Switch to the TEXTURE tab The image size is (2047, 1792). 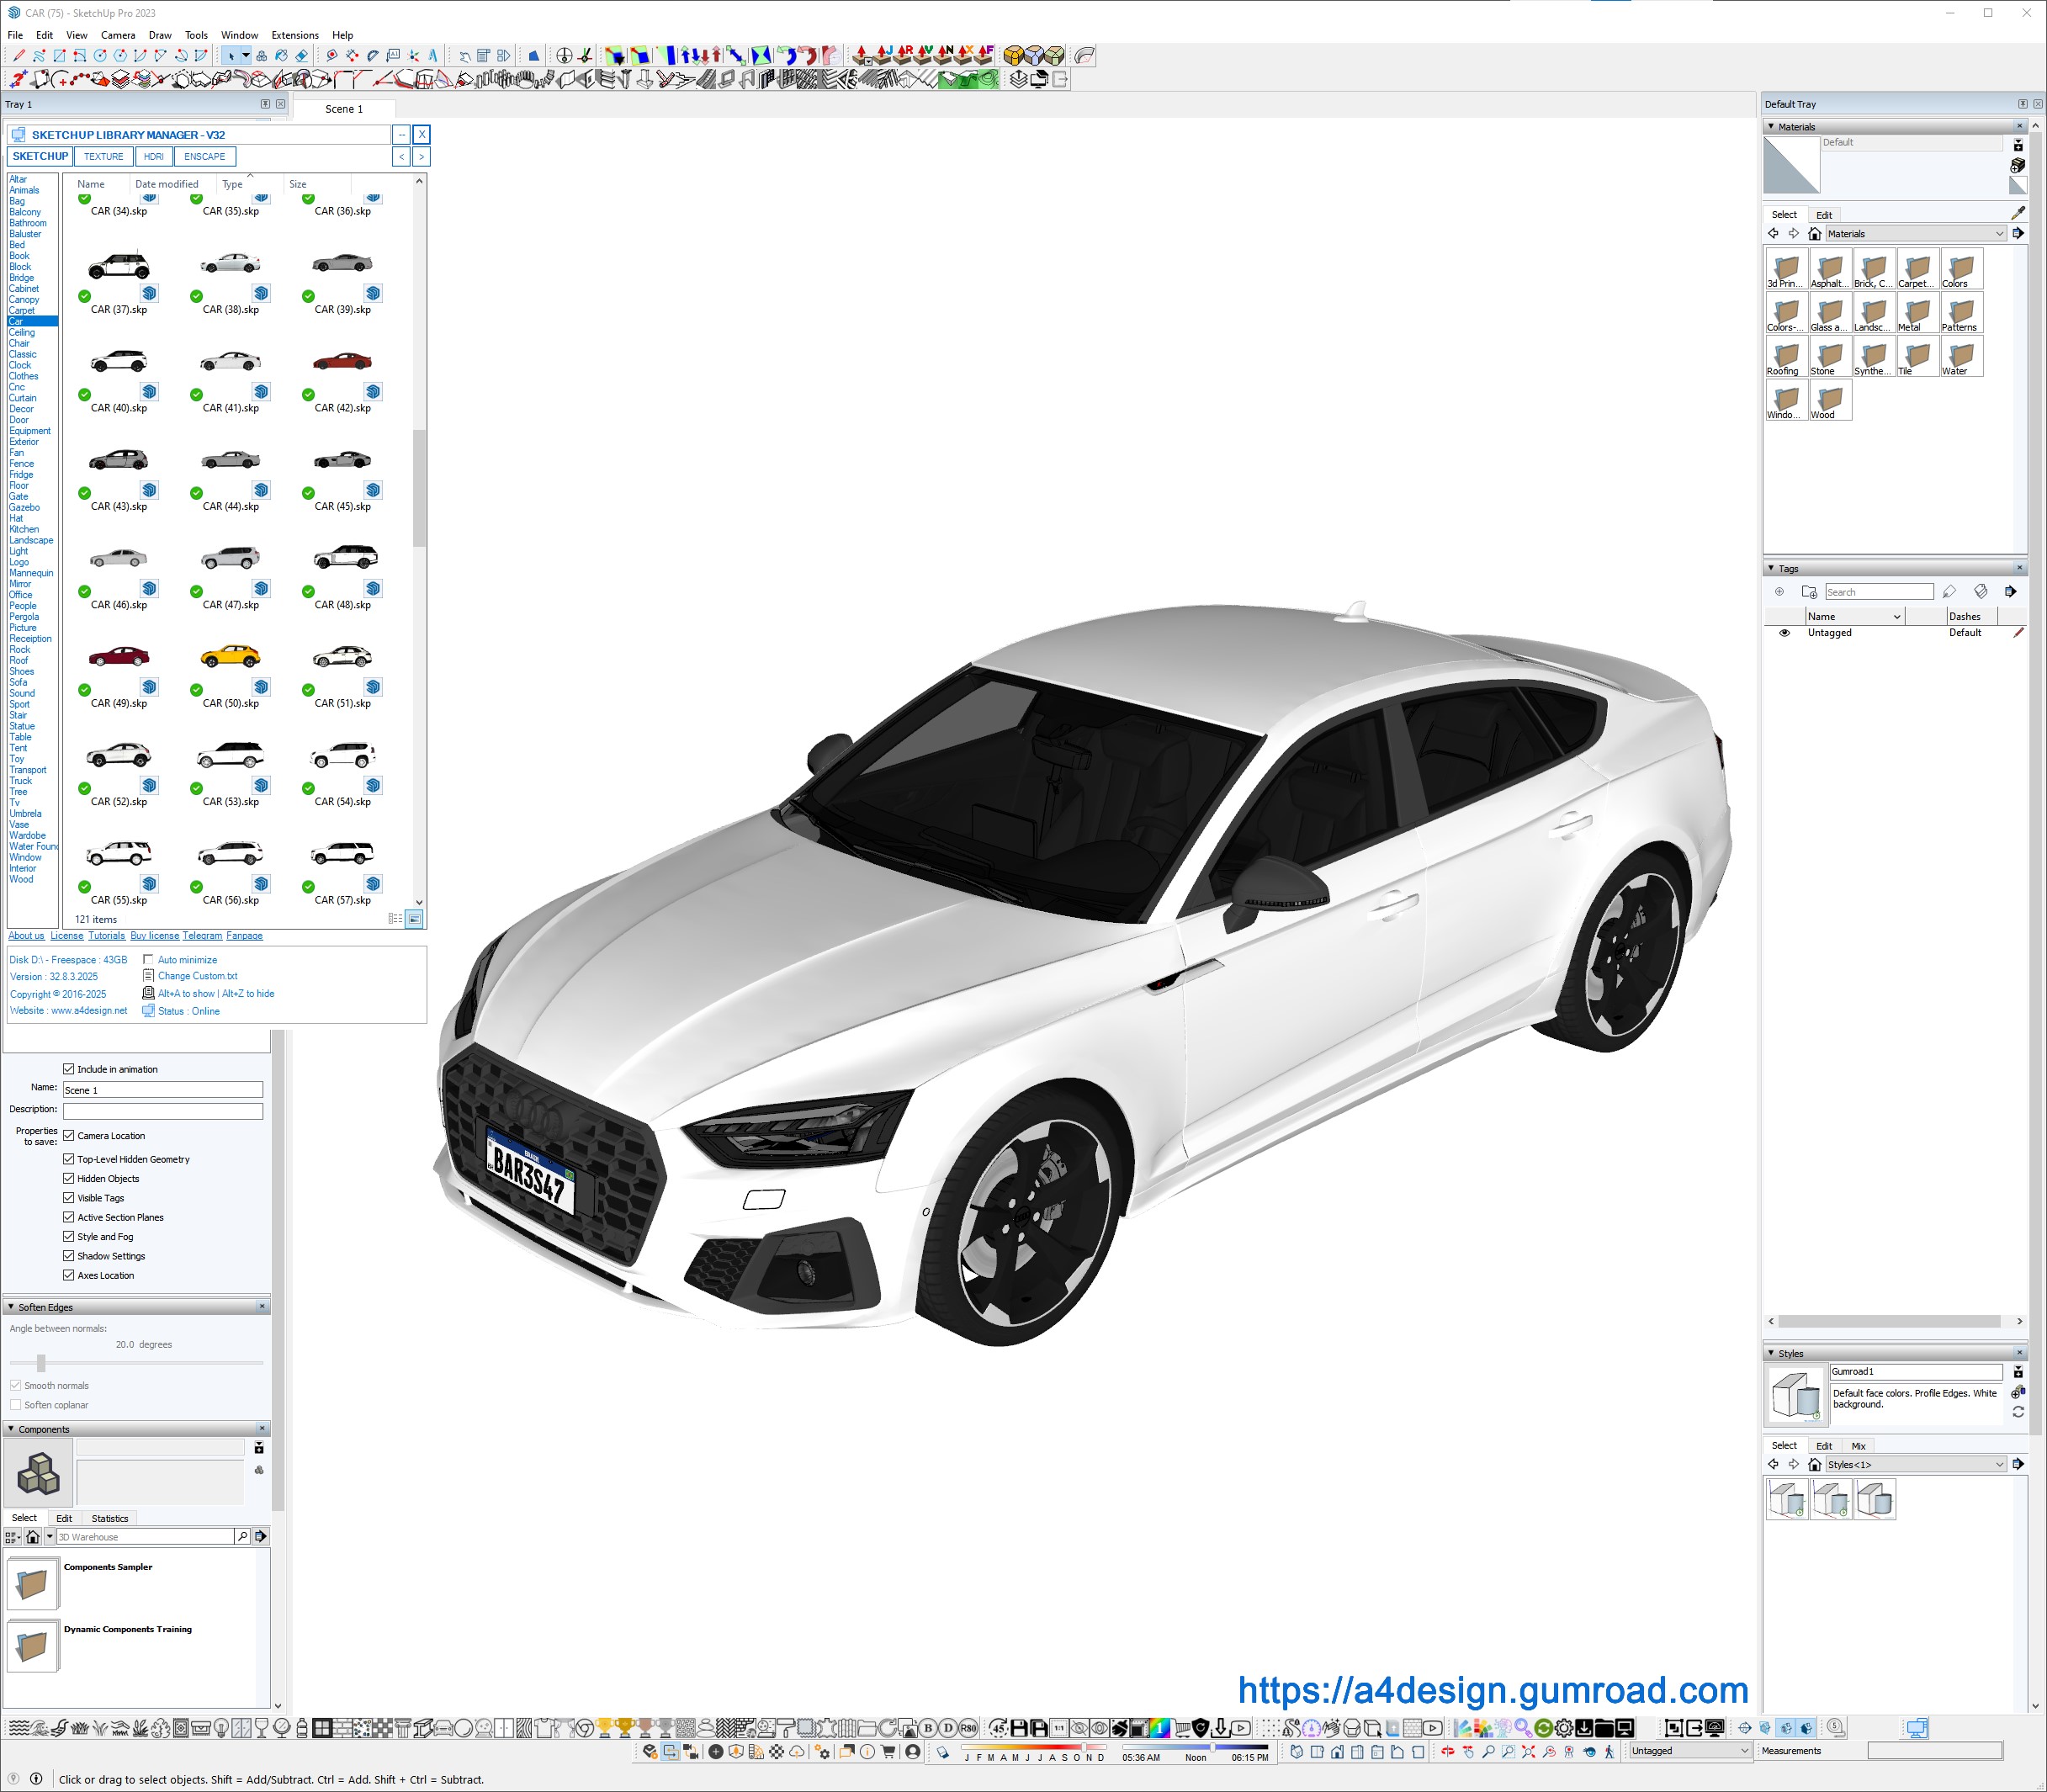tap(103, 157)
